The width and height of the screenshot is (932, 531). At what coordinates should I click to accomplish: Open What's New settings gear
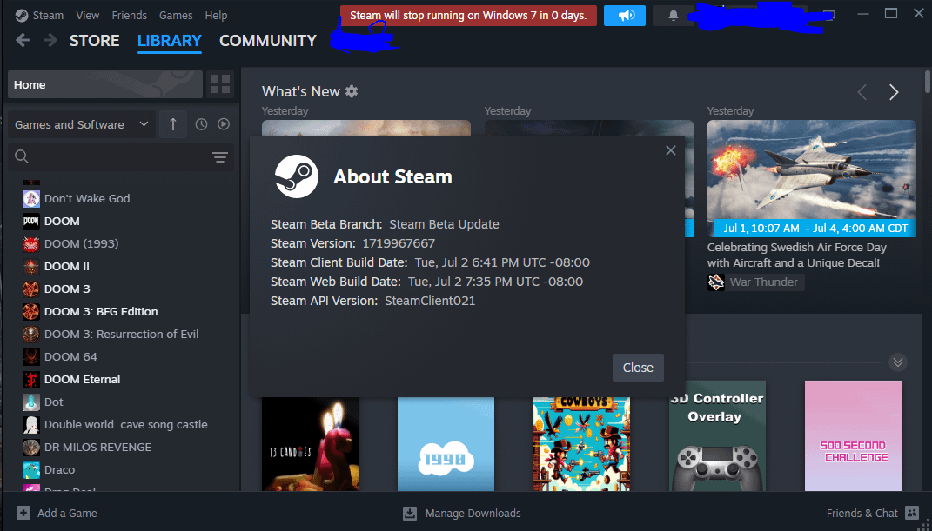click(352, 91)
